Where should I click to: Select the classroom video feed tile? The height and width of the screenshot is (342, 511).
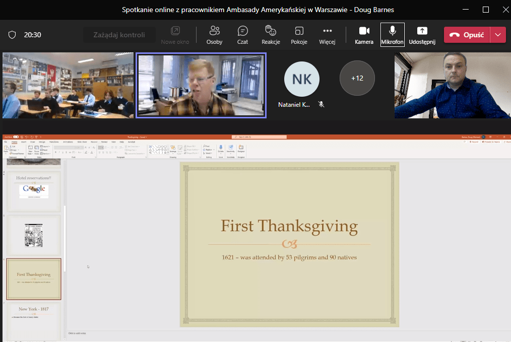coord(68,86)
